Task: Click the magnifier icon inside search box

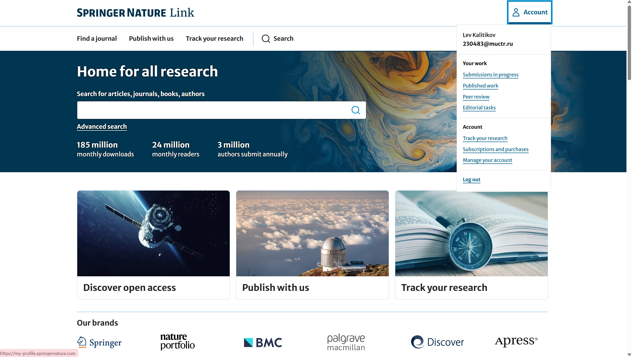Action: click(x=355, y=110)
